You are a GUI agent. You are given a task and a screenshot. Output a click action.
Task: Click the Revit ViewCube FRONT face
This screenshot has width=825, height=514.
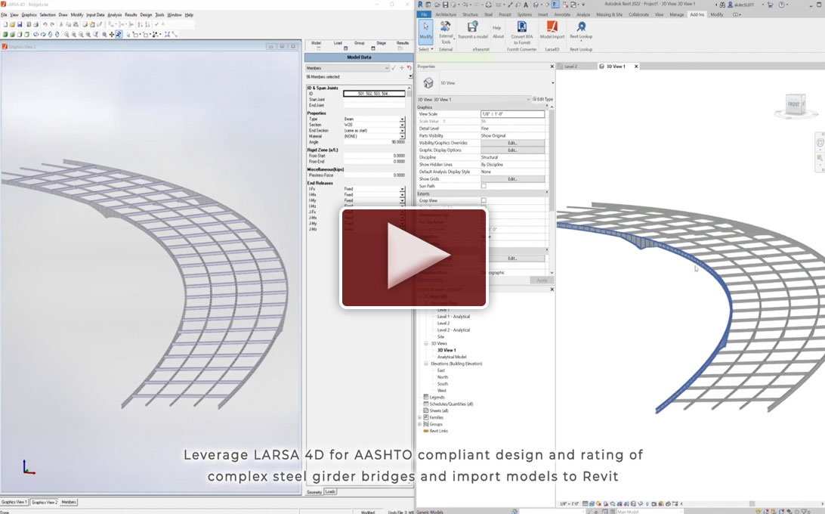(794, 104)
